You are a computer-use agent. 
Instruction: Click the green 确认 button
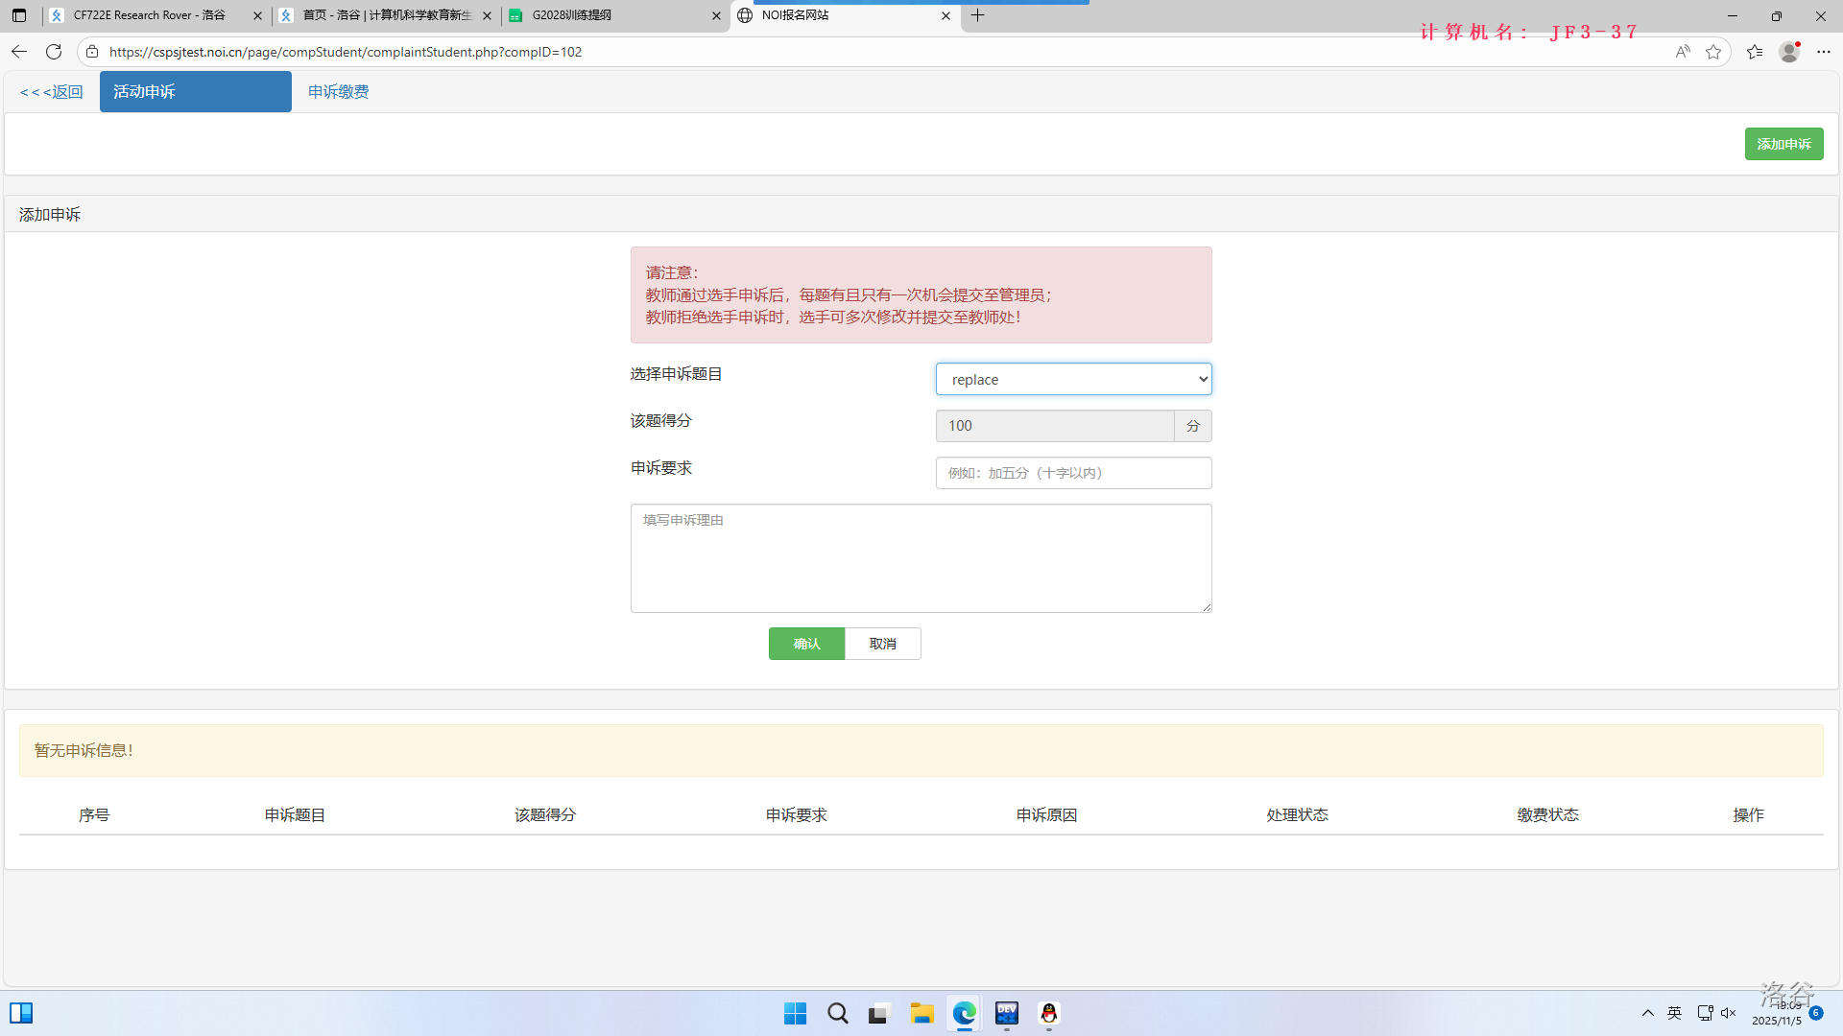[x=806, y=644]
